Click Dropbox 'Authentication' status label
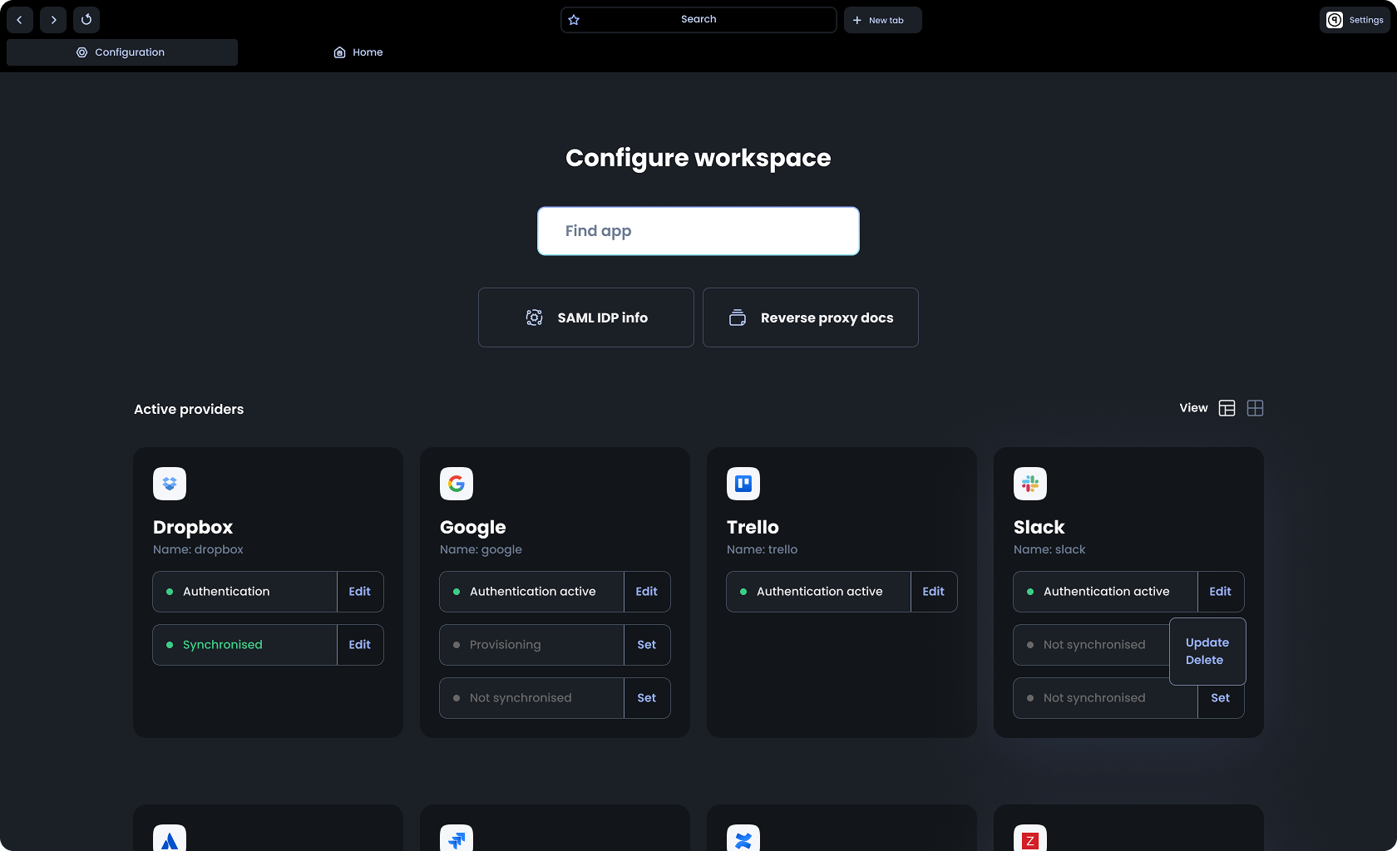Viewport: 1397px width, 851px height. [x=226, y=592]
